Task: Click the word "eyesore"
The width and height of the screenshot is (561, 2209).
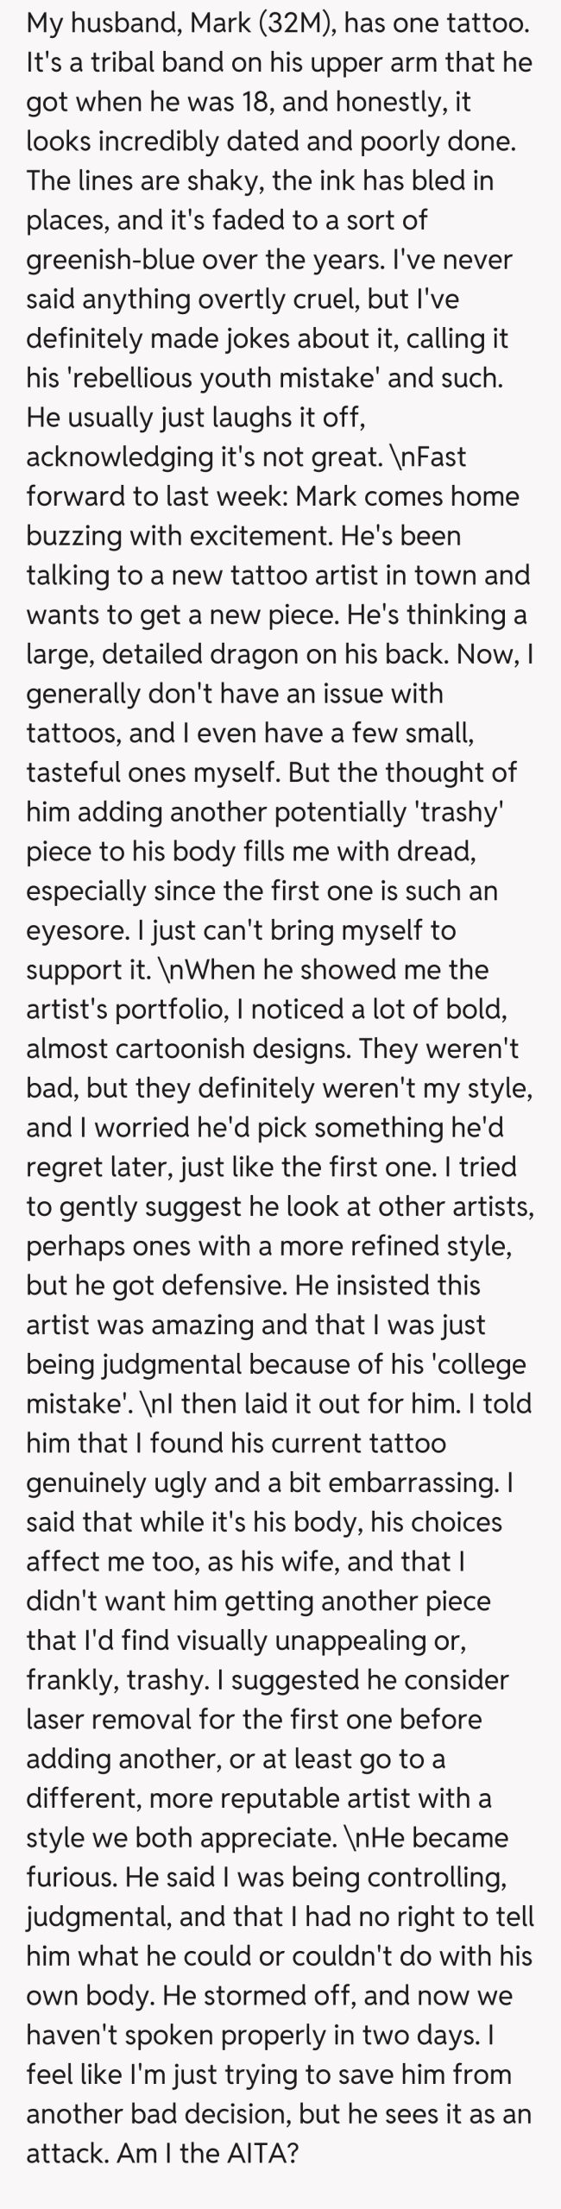Action: click(x=79, y=930)
